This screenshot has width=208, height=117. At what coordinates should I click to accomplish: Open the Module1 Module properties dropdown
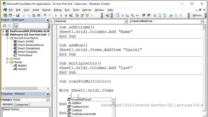pyautogui.click(x=47, y=100)
